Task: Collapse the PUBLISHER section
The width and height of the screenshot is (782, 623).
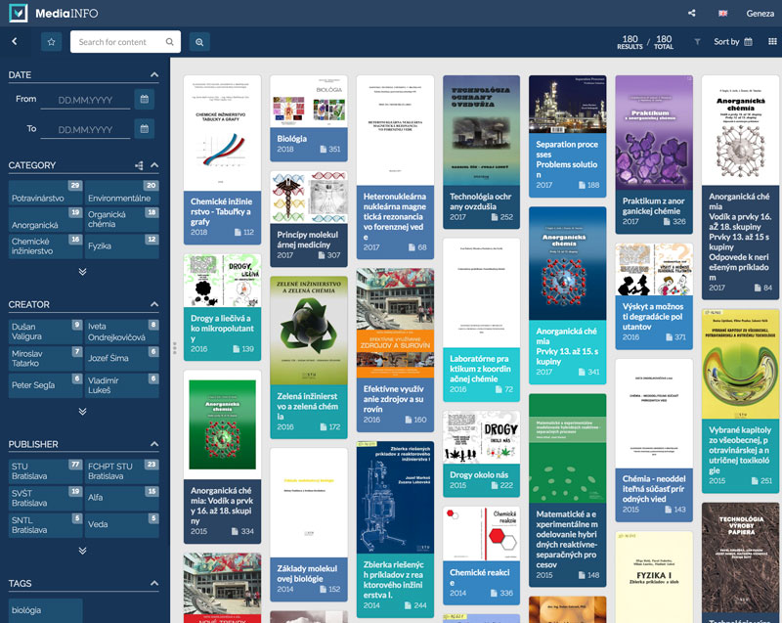Action: coord(154,444)
